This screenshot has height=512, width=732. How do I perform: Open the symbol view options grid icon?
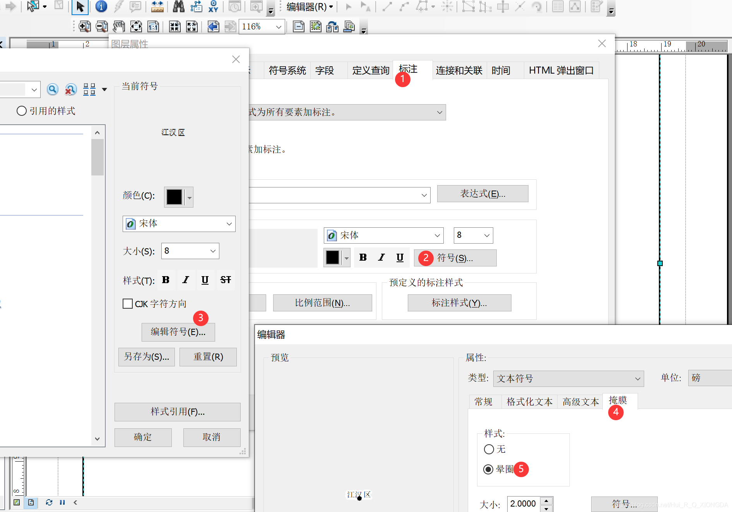(x=89, y=89)
